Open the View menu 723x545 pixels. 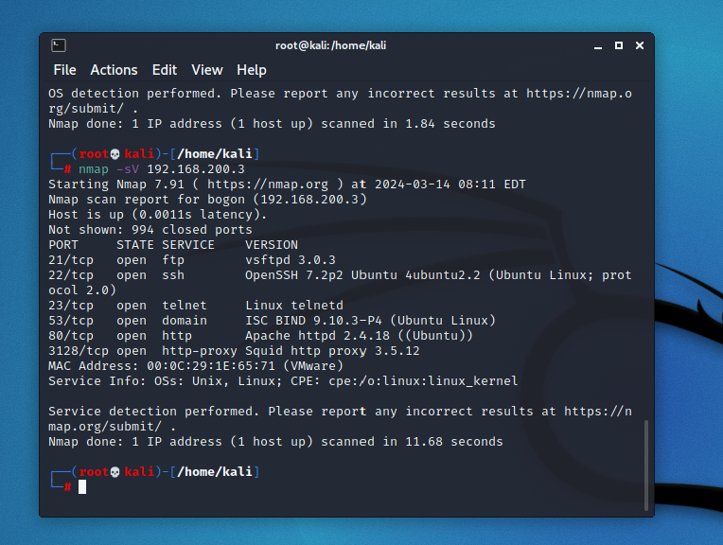[207, 70]
